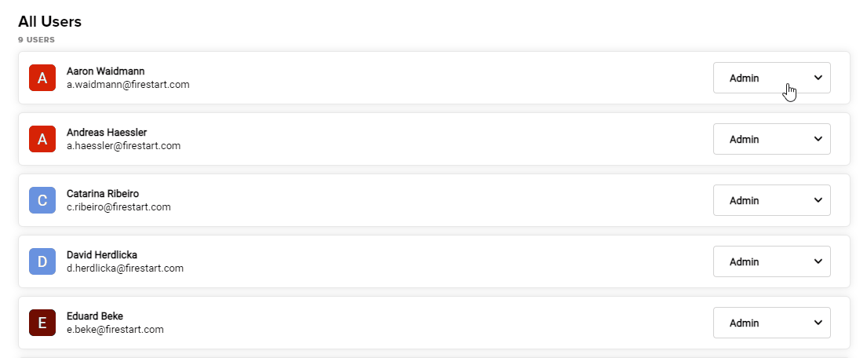
Task: Click Eduard Beke's dark red E avatar
Action: pos(42,323)
